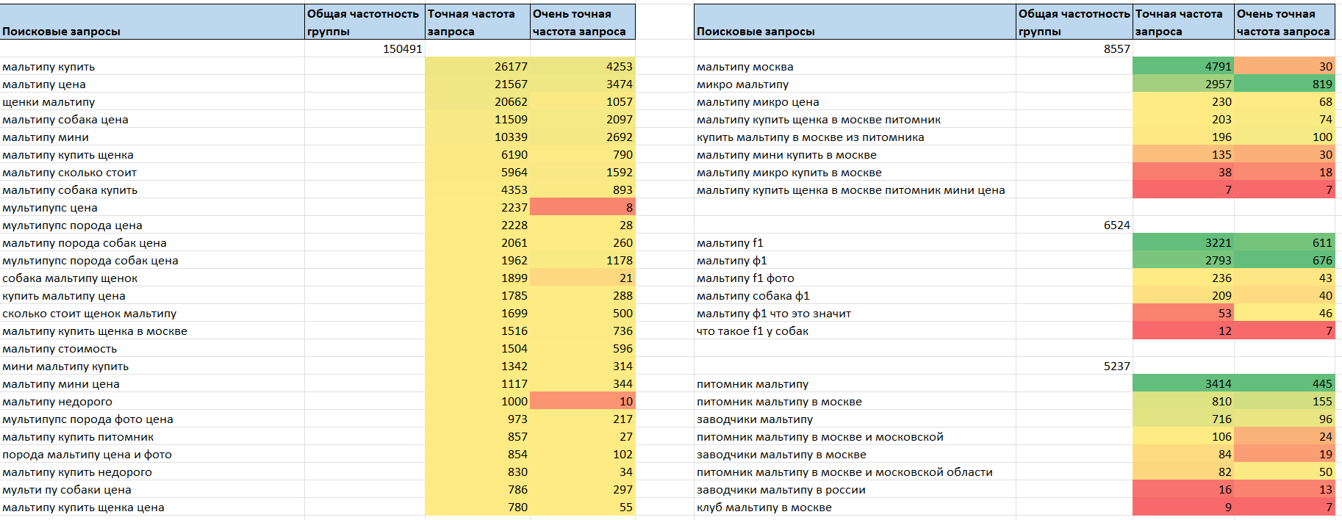1342x520 pixels.
Task: Click the group total 8557 cell
Action: click(x=1074, y=48)
